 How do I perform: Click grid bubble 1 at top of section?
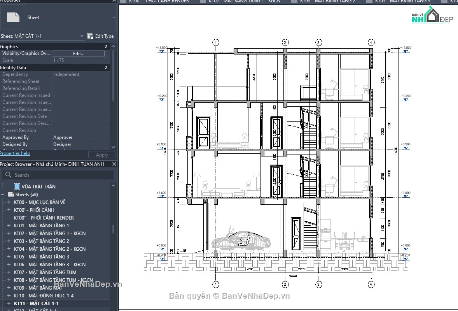[215, 42]
